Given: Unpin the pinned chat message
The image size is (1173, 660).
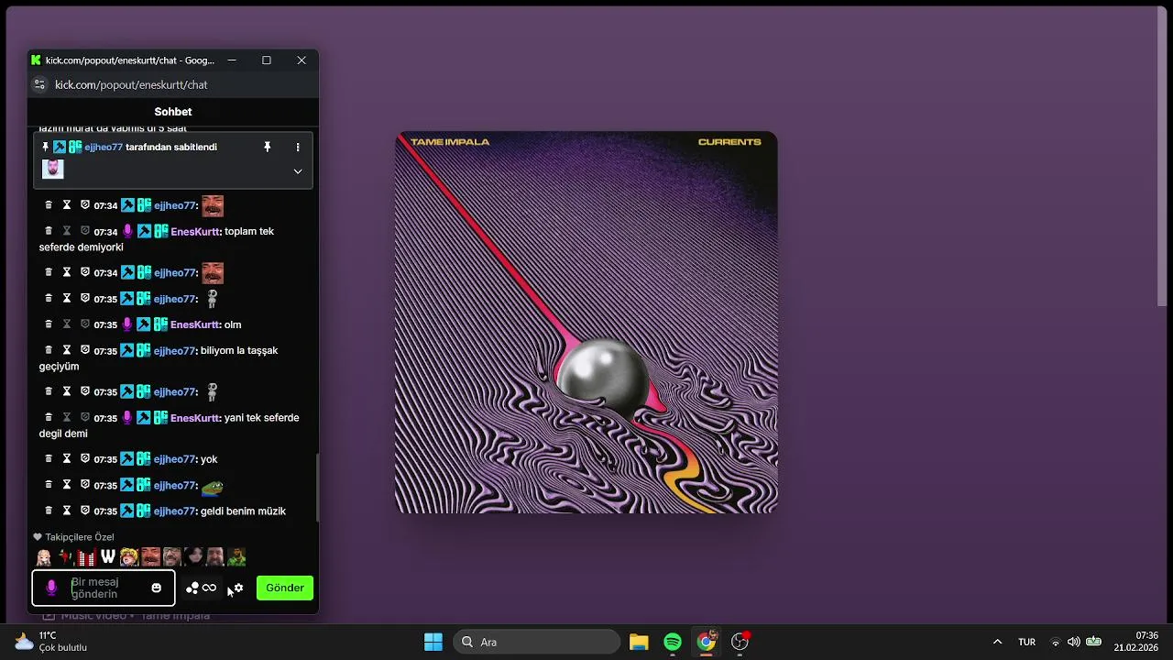Looking at the screenshot, I should pos(268,147).
